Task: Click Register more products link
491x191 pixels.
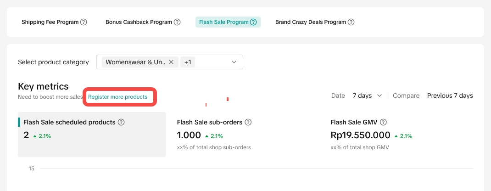Action: tap(117, 97)
